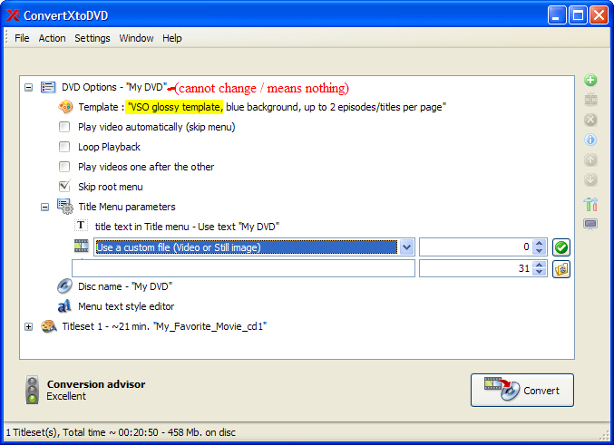The height and width of the screenshot is (445, 614).
Task: Select the Template VSO glossy template row
Action: tap(262, 107)
